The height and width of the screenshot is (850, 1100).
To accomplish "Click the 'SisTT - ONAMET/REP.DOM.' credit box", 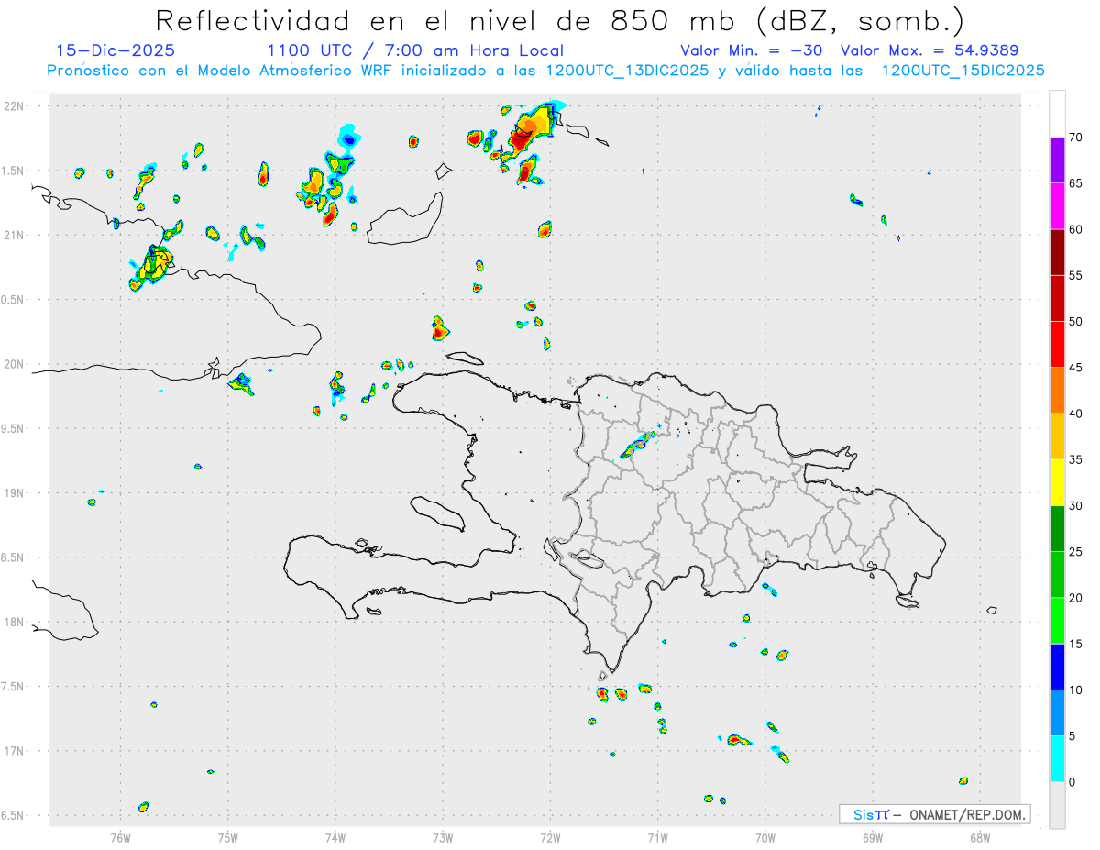I will pos(934,814).
